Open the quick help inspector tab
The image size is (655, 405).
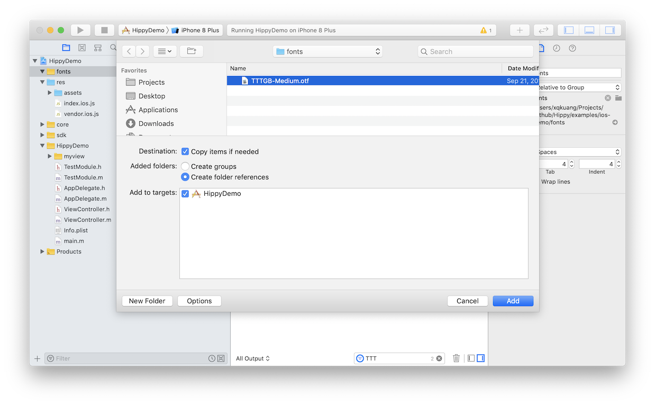pyautogui.click(x=572, y=48)
